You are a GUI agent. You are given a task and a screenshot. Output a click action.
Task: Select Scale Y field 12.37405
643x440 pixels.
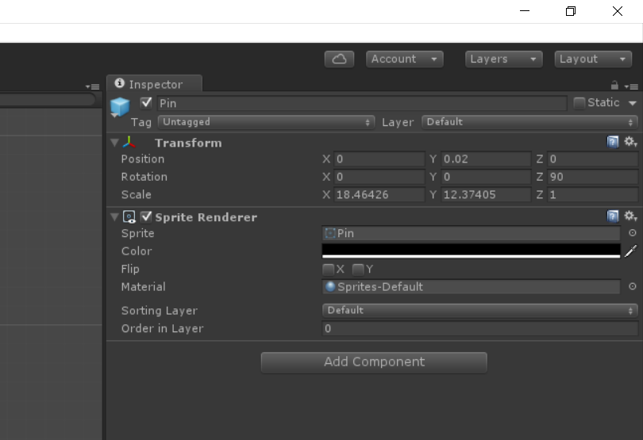tap(486, 194)
